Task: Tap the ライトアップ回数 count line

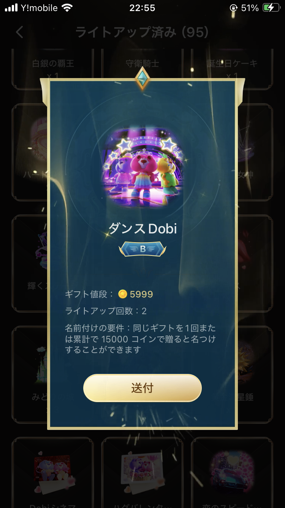Action: 106,311
